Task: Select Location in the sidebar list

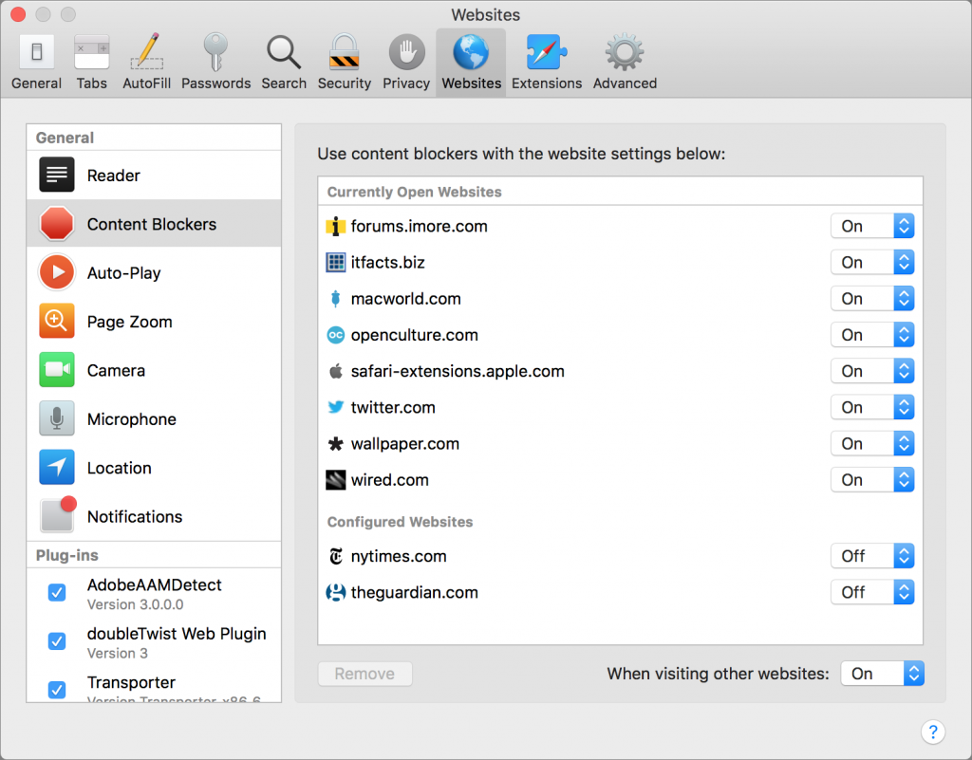Action: coord(154,467)
